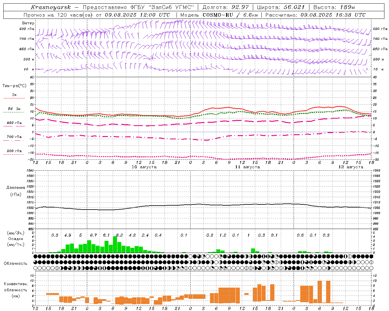The image size is (389, 311).
Task: Click the 'Давление' pressure panel label
Action: pos(16,188)
